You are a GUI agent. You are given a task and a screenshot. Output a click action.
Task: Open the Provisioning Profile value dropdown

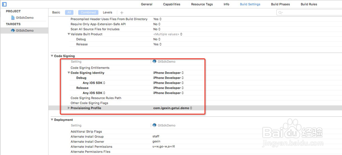(x=172, y=108)
